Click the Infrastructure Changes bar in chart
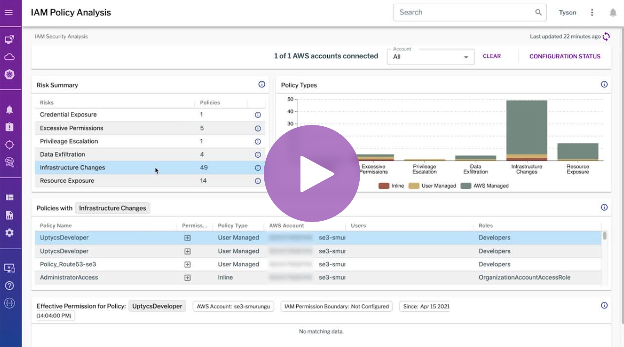The height and width of the screenshot is (347, 624). [x=527, y=130]
